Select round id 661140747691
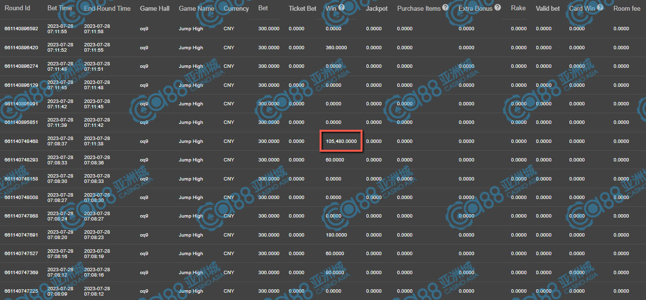This screenshot has width=646, height=300. pos(21,235)
